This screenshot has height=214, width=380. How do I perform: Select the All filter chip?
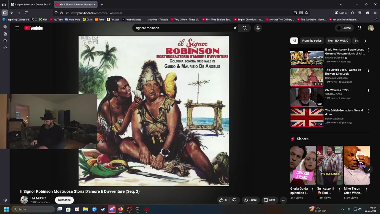click(x=294, y=41)
